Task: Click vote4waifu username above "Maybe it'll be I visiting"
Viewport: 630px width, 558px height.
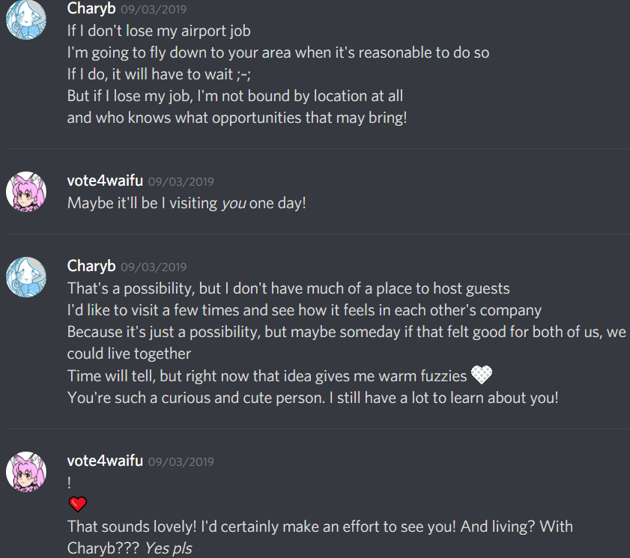Action: [x=105, y=181]
